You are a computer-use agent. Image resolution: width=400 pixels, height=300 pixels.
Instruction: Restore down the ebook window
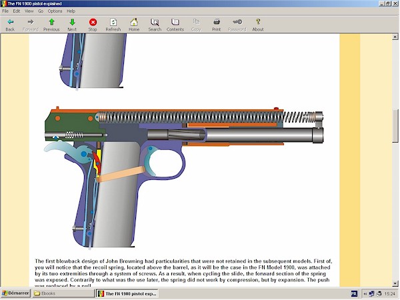point(388,3)
